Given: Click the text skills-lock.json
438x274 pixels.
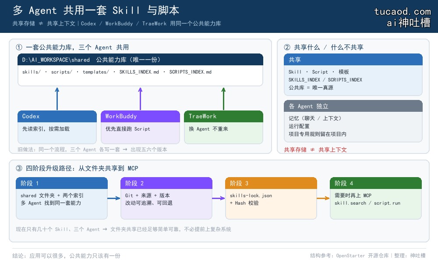Looking at the screenshot, I should (x=251, y=196).
